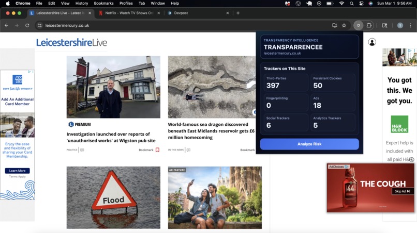Click the menu bar date and time
417x233 pixels.
(394, 4)
